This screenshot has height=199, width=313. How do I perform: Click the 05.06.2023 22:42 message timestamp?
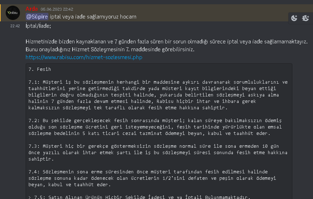click(57, 9)
